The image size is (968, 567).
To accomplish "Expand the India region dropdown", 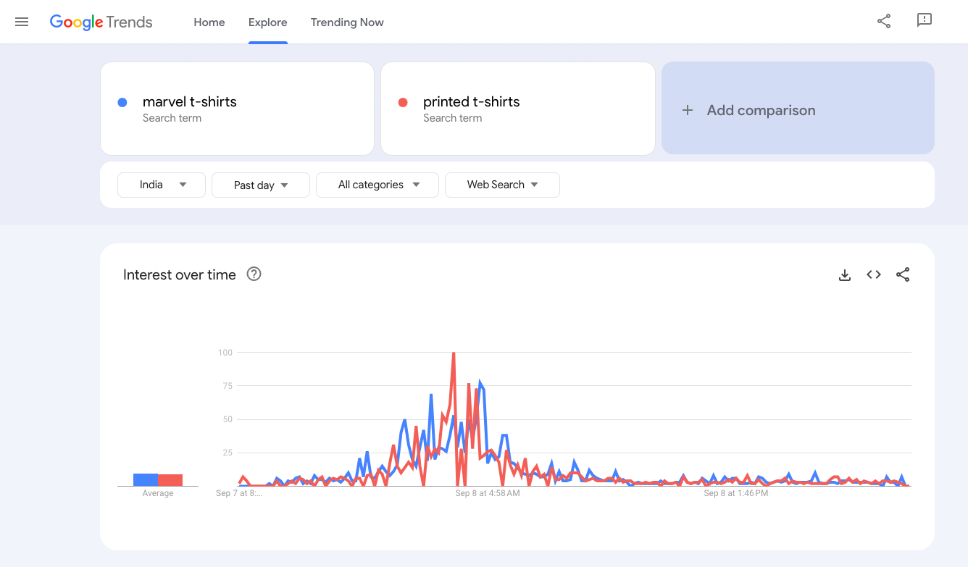I will pyautogui.click(x=162, y=185).
